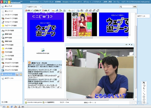
Task: Add a Show file (Showファイルの追加)
Action: point(12,70)
